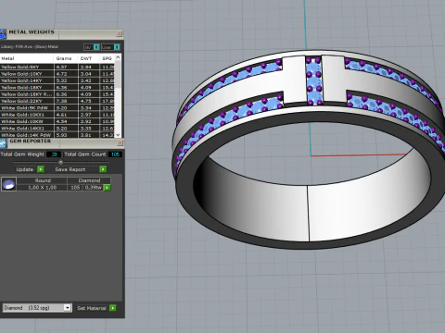Click the 4.72 grams cell
The width and height of the screenshot is (445, 333).
67,74
